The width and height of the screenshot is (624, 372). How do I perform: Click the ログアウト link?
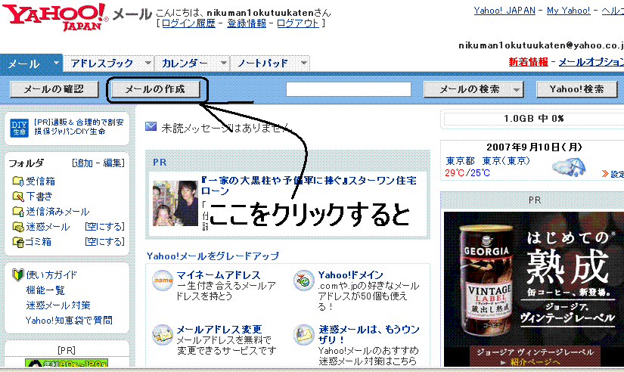point(298,23)
